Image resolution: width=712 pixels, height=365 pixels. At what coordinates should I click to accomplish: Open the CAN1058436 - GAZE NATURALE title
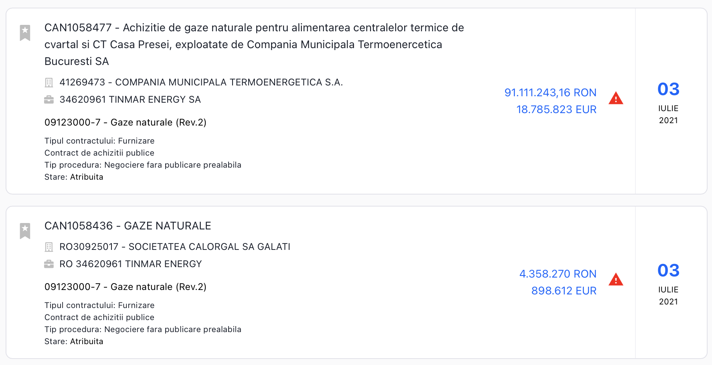(127, 226)
